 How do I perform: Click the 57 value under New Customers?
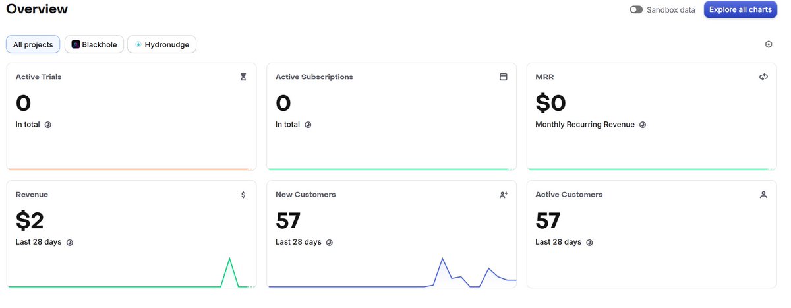tap(288, 220)
